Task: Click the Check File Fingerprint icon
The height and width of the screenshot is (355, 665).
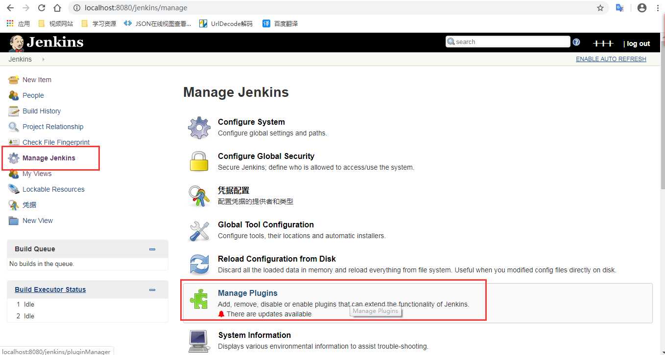Action: 14,142
